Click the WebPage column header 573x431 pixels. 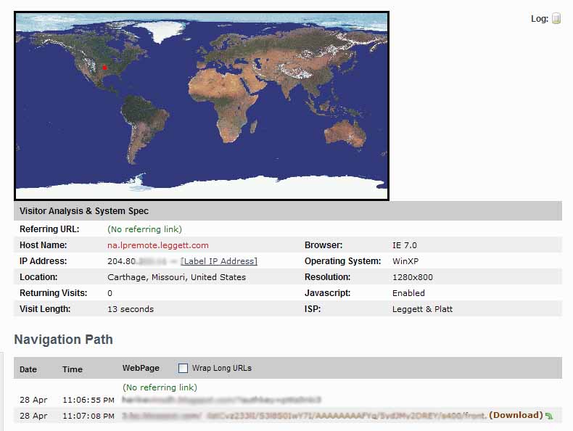(141, 368)
